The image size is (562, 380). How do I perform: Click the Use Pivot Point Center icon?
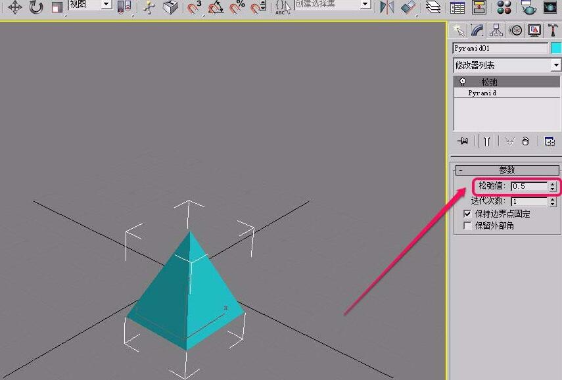pyautogui.click(x=124, y=7)
